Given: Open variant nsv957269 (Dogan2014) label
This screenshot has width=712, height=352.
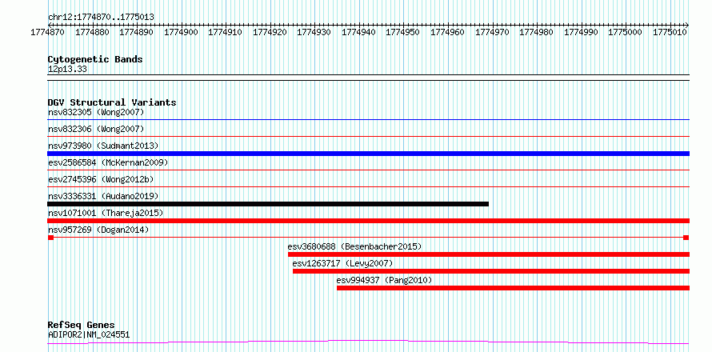Looking at the screenshot, I should 98,230.
